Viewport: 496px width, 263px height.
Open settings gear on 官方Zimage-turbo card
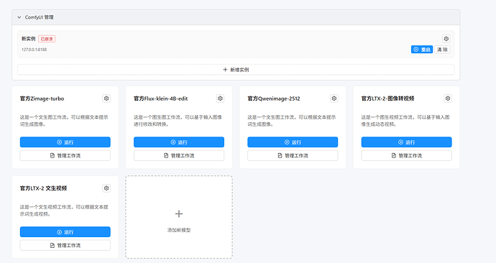point(106,98)
